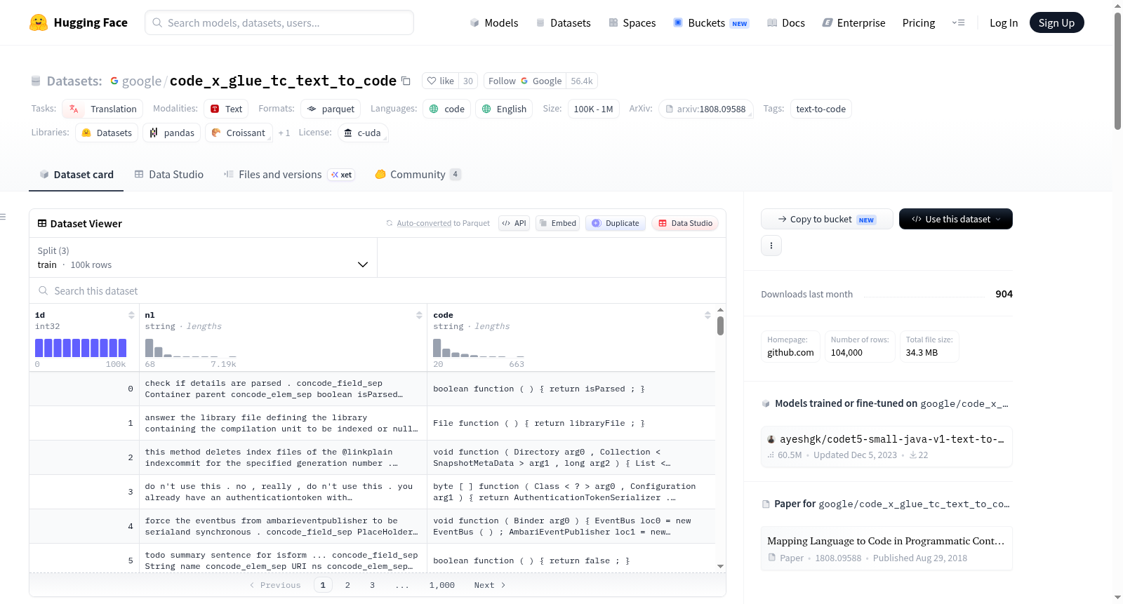The image size is (1123, 604).
Task: Select the row with id 3
Action: (372, 492)
